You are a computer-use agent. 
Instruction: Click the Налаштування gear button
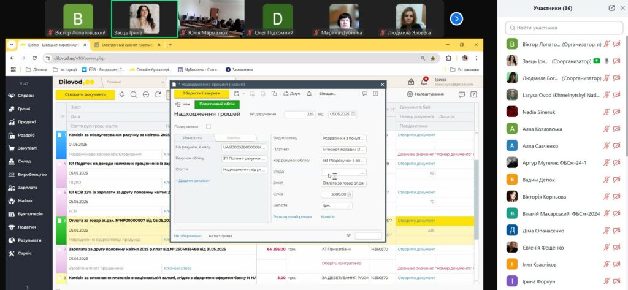[426, 94]
